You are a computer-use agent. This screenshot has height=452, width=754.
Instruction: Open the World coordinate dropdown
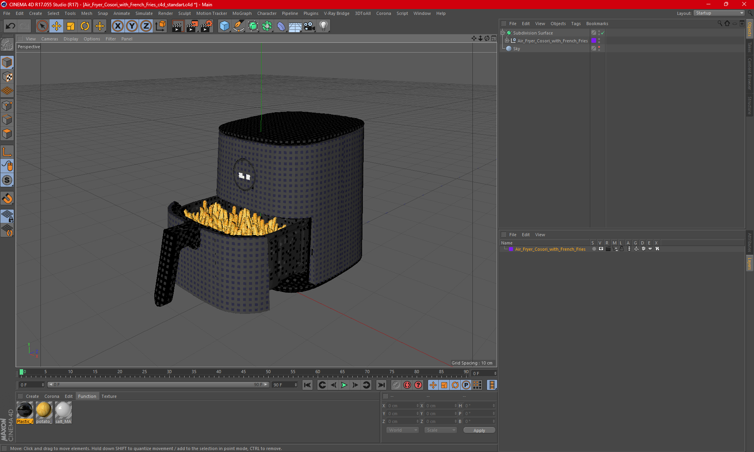403,430
